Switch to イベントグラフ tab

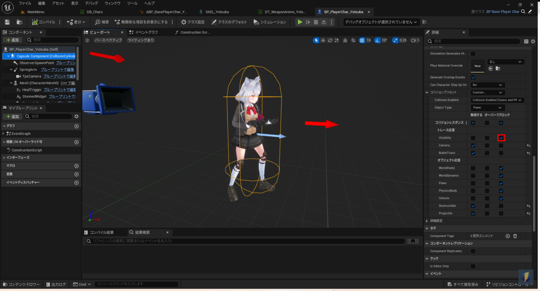coord(143,32)
